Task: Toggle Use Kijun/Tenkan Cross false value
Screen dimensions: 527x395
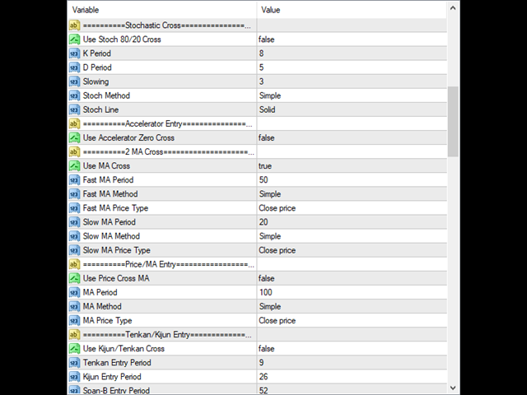Action: point(266,349)
